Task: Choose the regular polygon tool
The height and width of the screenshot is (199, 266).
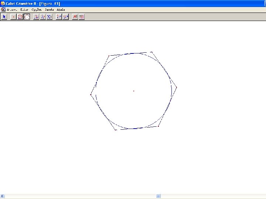Action: (x=20, y=17)
